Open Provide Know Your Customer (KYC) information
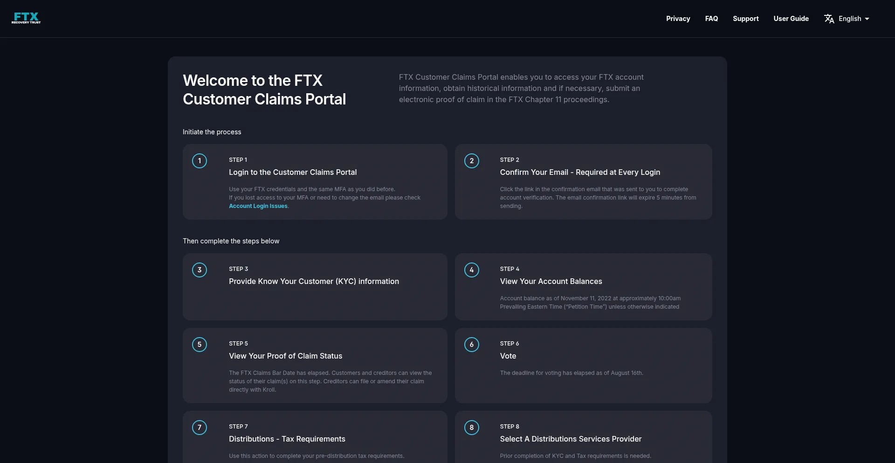This screenshot has height=463, width=895. pyautogui.click(x=314, y=281)
